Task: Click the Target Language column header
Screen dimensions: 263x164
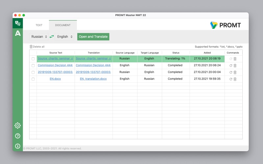Action: [150, 53]
